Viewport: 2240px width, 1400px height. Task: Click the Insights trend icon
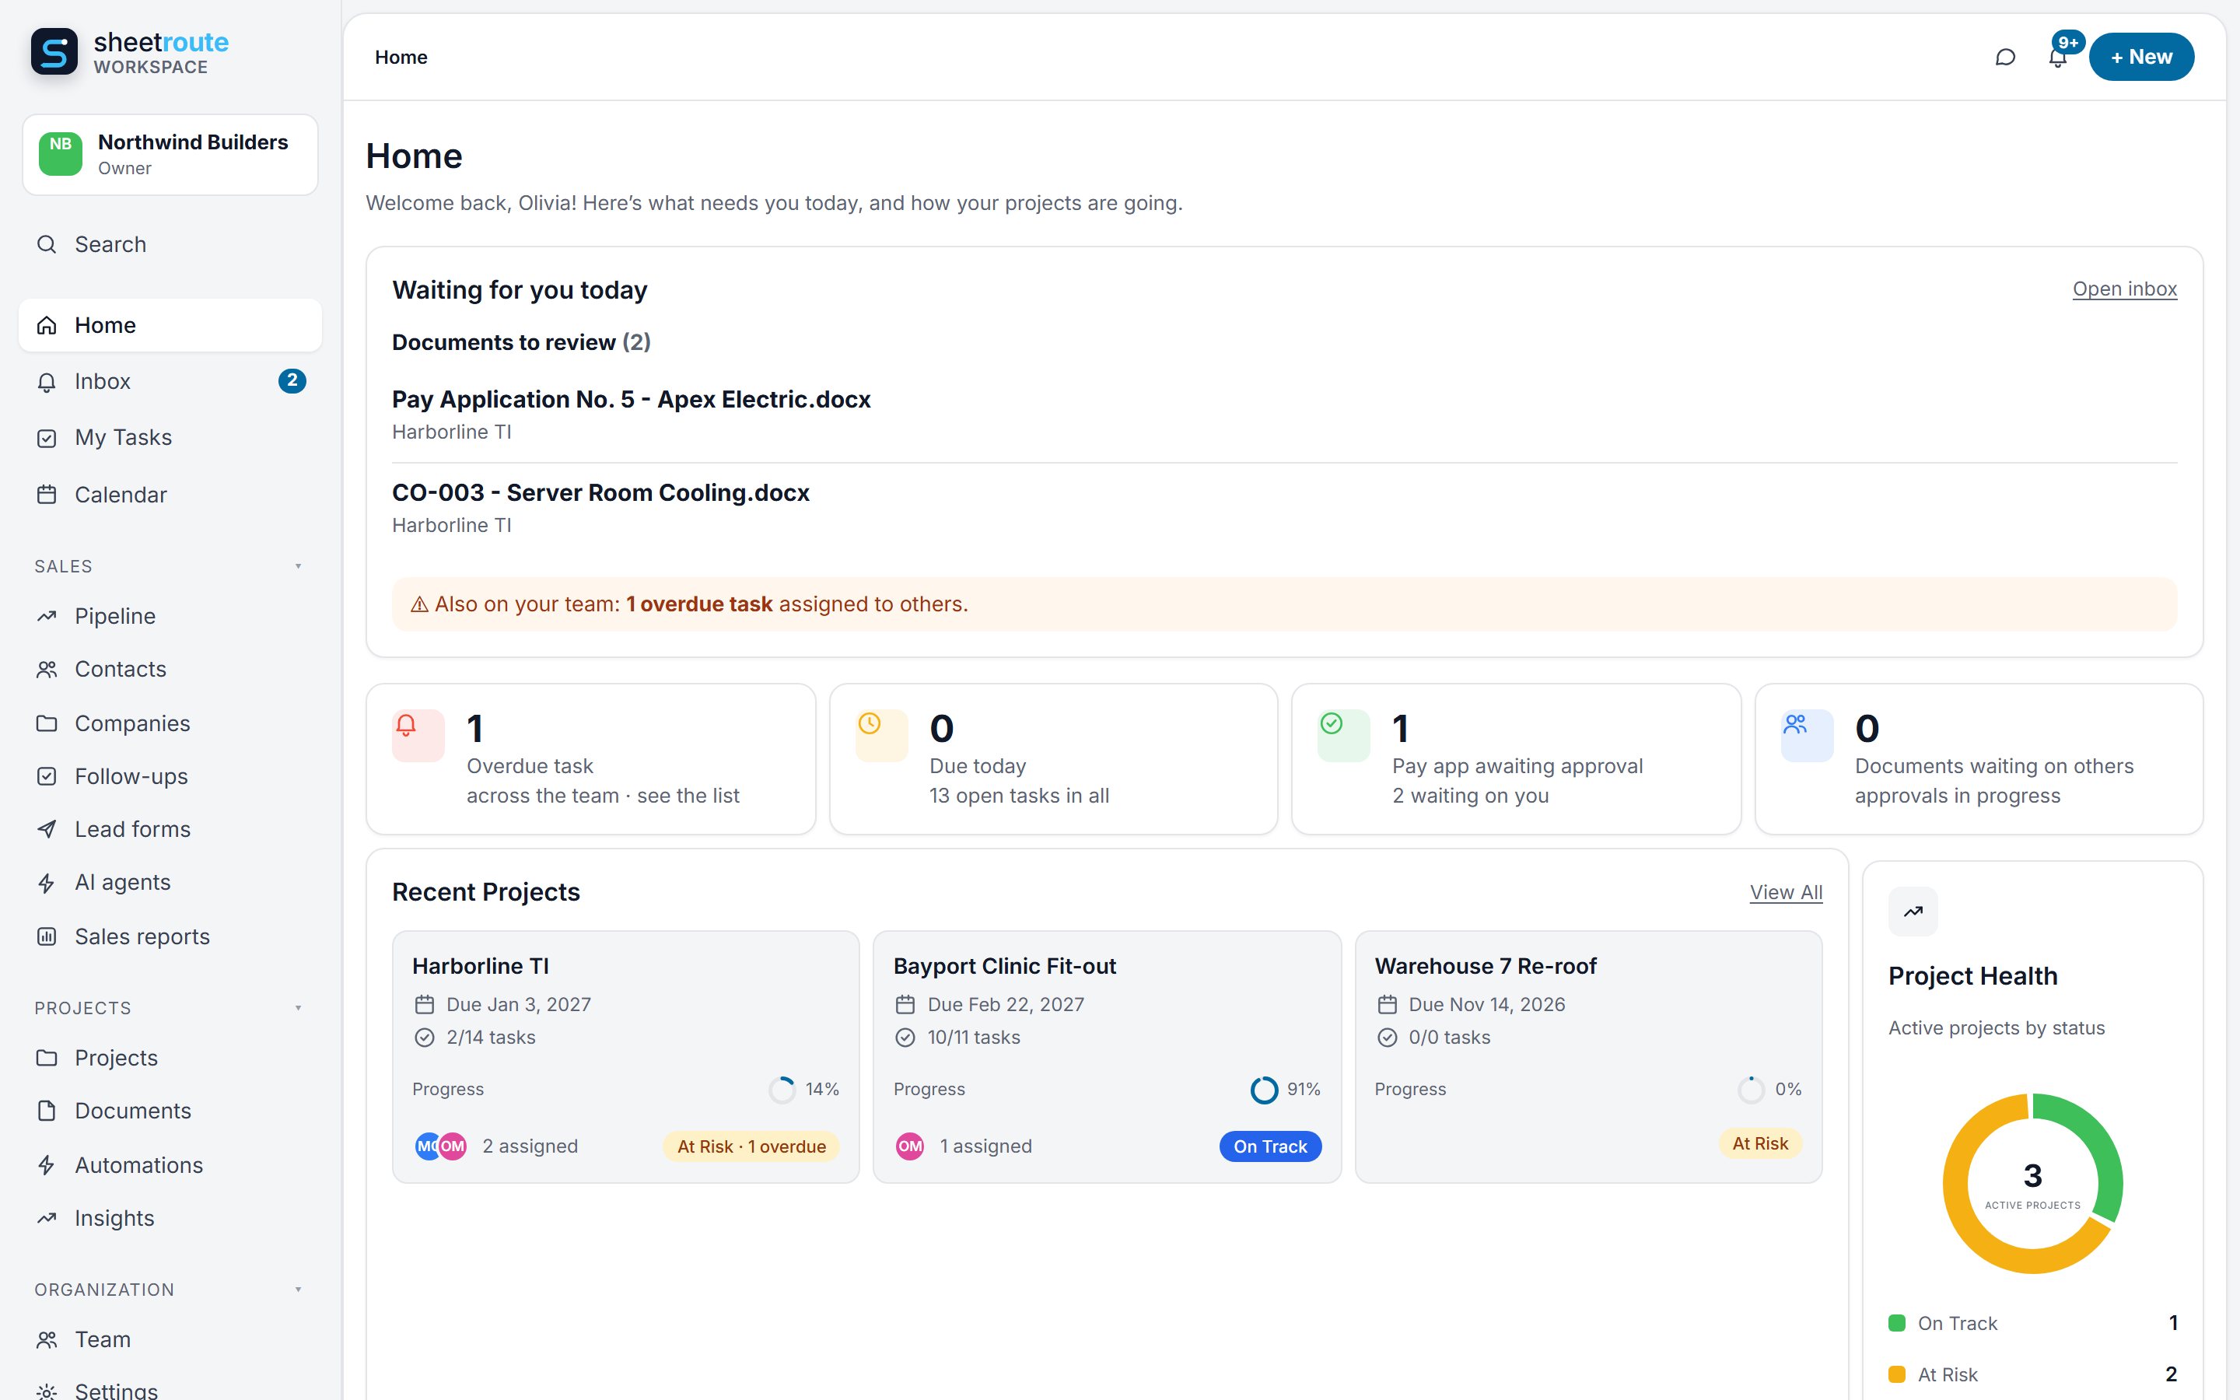[x=47, y=1219]
